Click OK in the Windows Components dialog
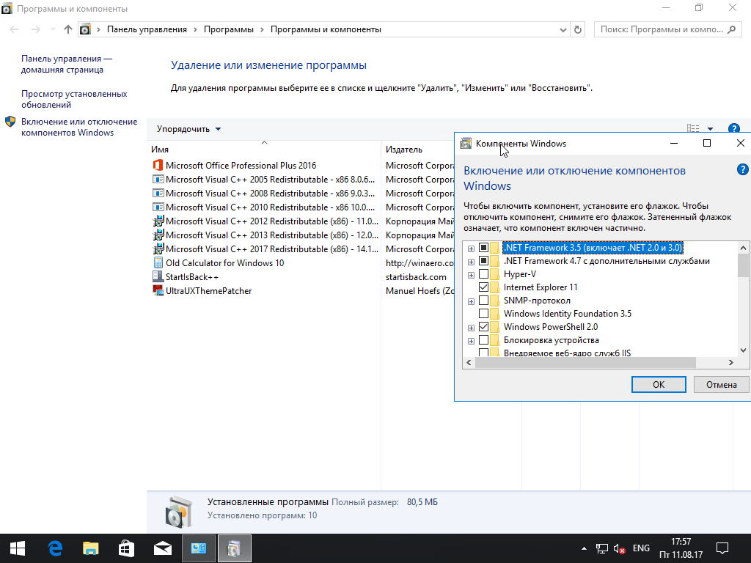 (659, 384)
